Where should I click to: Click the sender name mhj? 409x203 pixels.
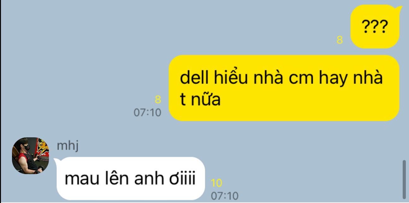pyautogui.click(x=67, y=146)
